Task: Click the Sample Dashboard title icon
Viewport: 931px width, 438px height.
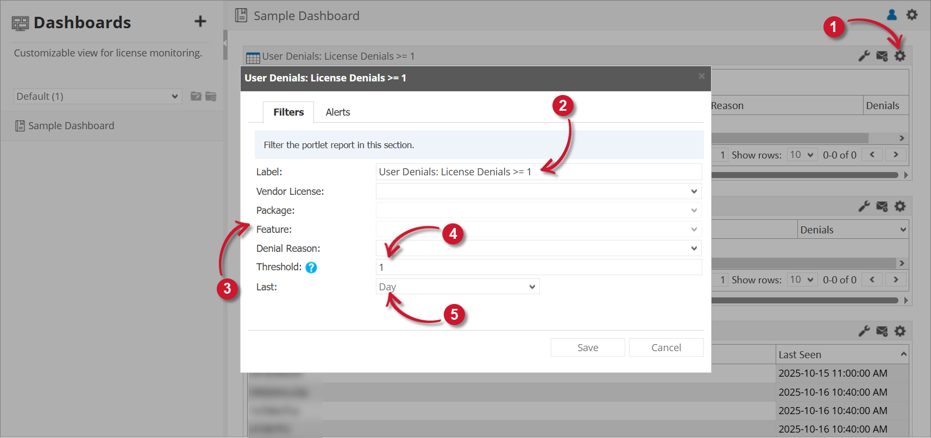Action: [241, 15]
